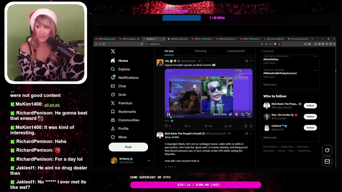Click Show more under trending list
The height and width of the screenshot is (192, 342).
coord(270,85)
